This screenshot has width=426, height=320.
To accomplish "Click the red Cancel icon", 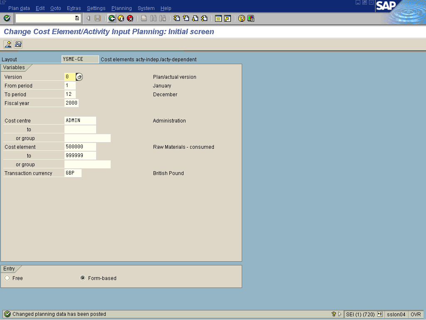I will (x=130, y=18).
